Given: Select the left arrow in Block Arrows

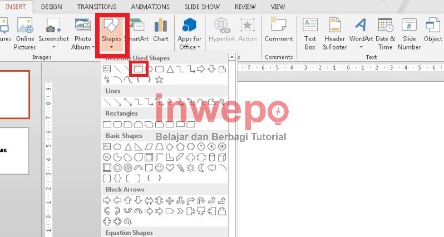Looking at the screenshot, I should pos(117,201).
